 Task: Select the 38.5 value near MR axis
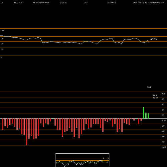[155, 96]
